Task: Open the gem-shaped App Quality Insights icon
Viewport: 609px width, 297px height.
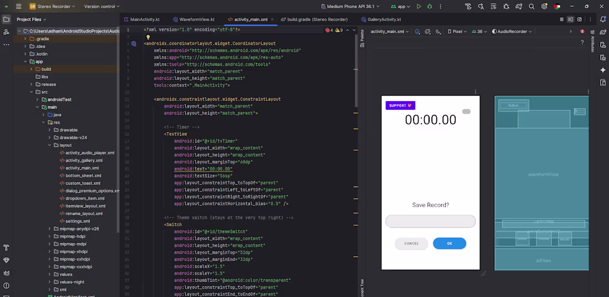Action: [x=6, y=260]
